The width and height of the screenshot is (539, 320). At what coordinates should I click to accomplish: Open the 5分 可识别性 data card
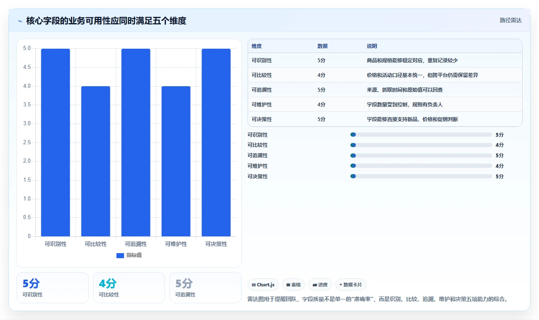(x=53, y=288)
